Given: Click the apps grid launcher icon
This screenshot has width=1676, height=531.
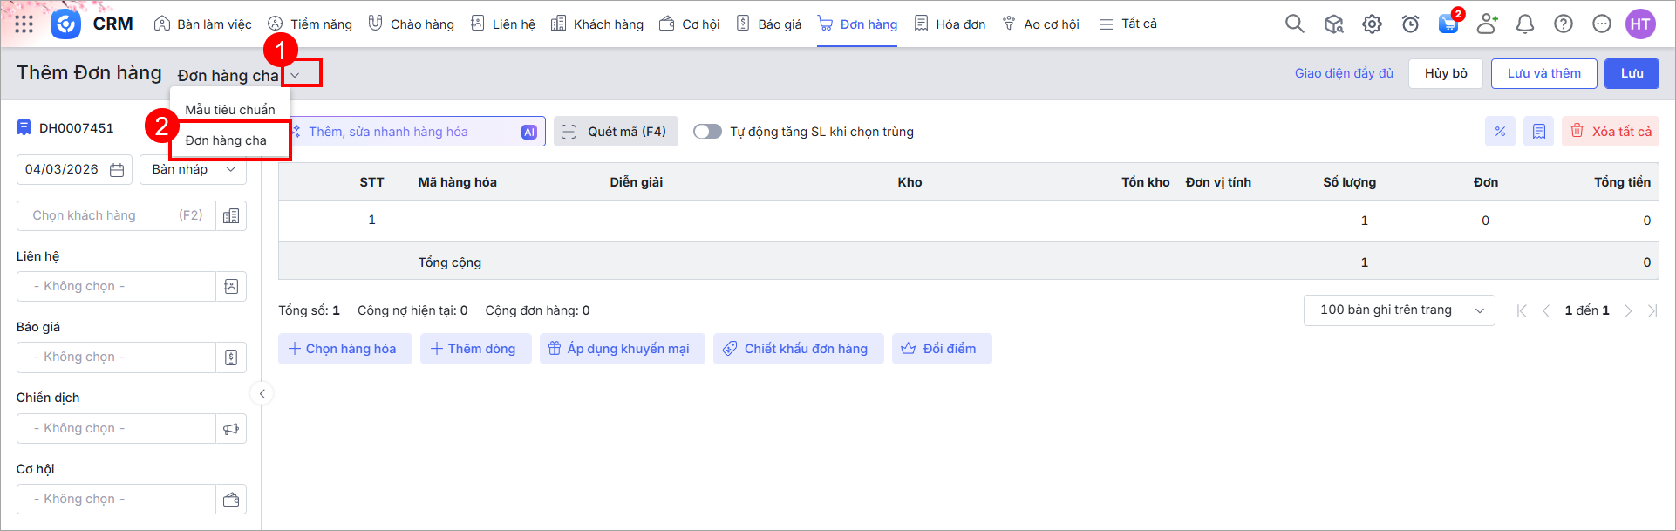Looking at the screenshot, I should 24,24.
